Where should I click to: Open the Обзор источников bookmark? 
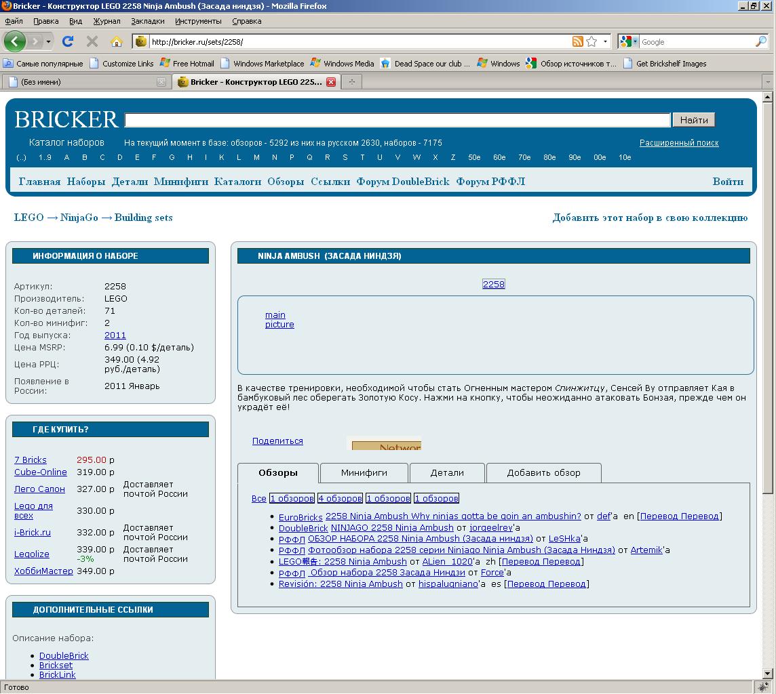(572, 63)
